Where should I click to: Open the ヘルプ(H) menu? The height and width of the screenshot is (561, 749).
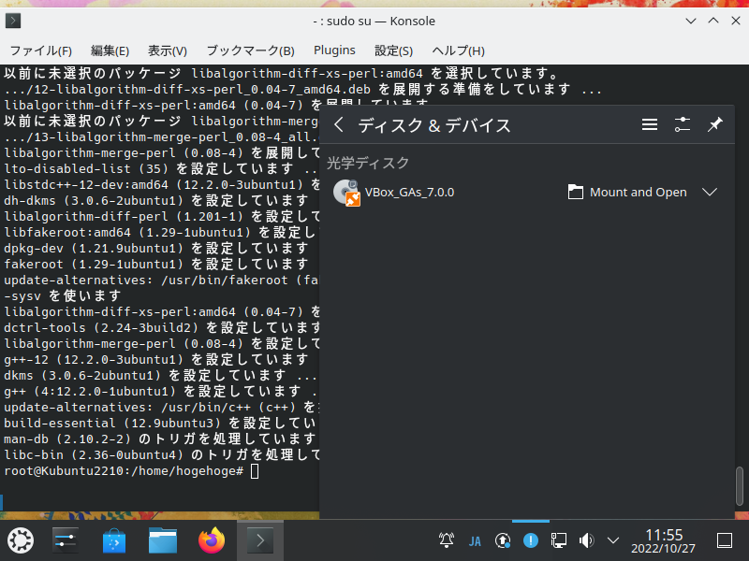pyautogui.click(x=458, y=50)
